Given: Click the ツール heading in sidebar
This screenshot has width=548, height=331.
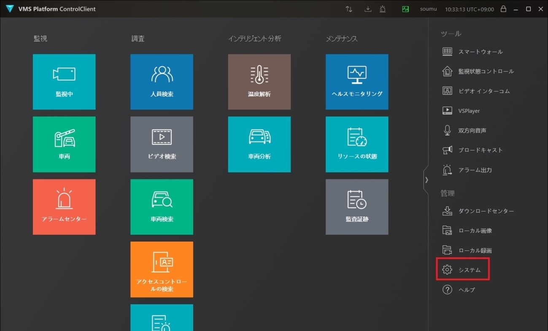Looking at the screenshot, I should (451, 34).
